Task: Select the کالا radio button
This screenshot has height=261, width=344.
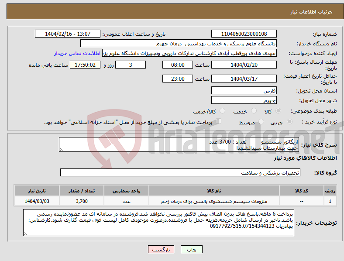Action: coord(278,111)
